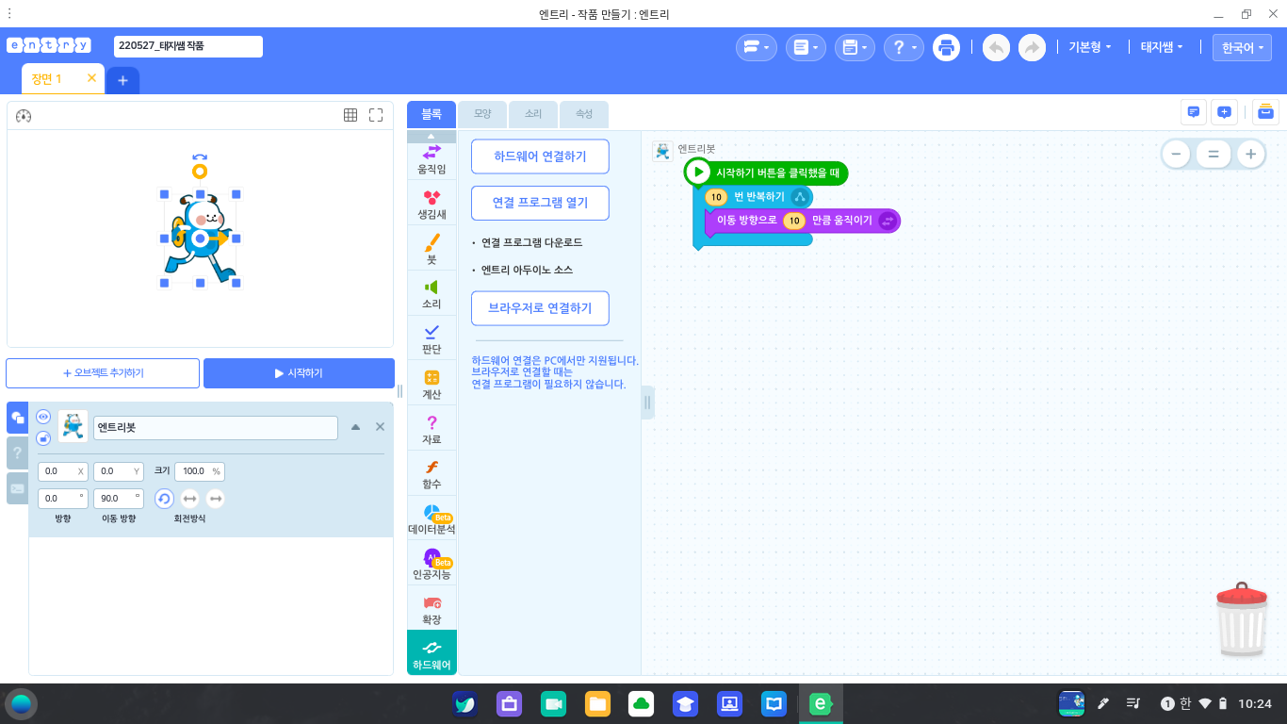This screenshot has height=724, width=1287.
Task: Click the 시작하기 run button
Action: pyautogui.click(x=299, y=373)
